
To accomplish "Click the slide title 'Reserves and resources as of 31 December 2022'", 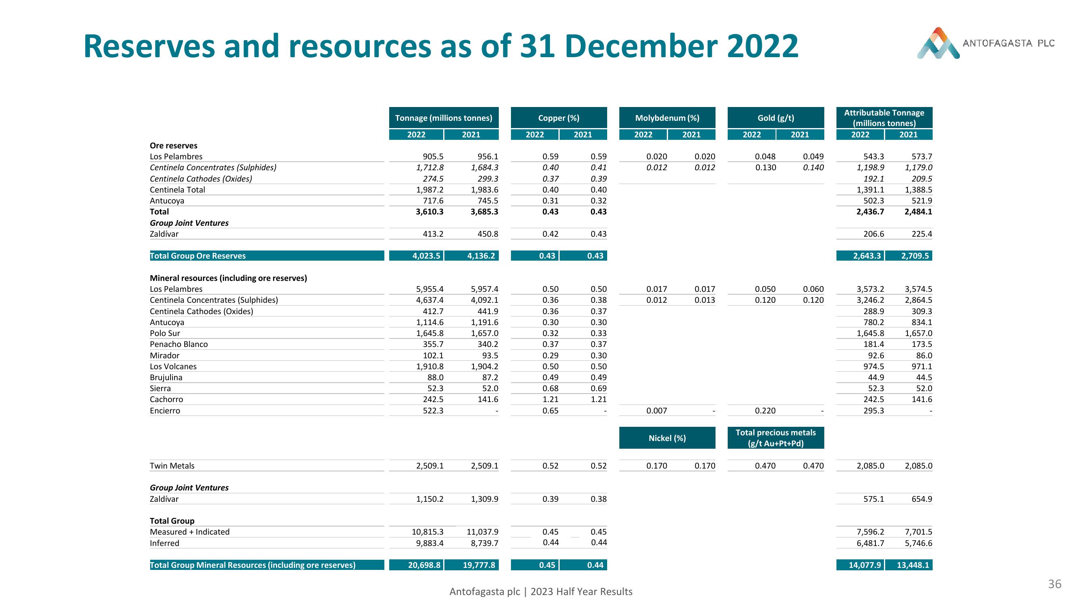I will (441, 46).
